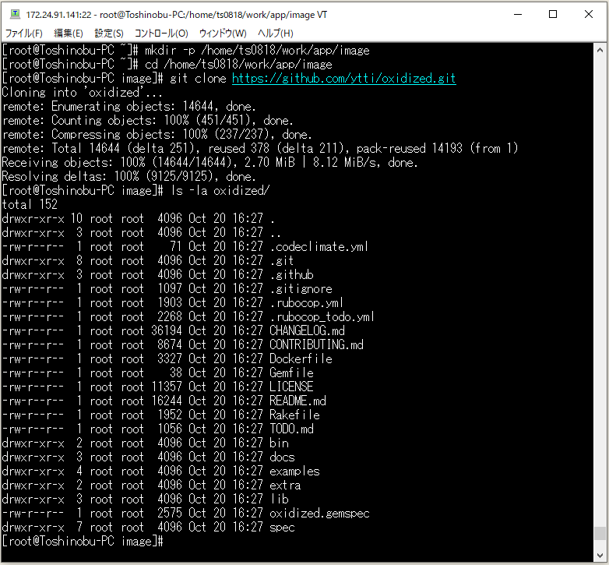Click the docs directory name
Viewport: 609px width, 565px height.
pos(283,457)
